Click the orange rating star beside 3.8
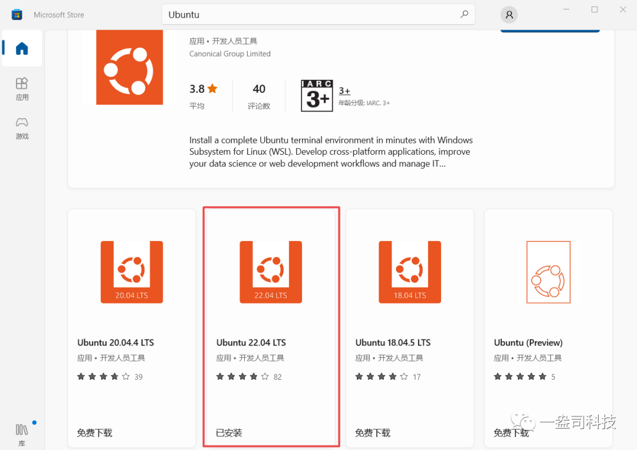 click(212, 89)
